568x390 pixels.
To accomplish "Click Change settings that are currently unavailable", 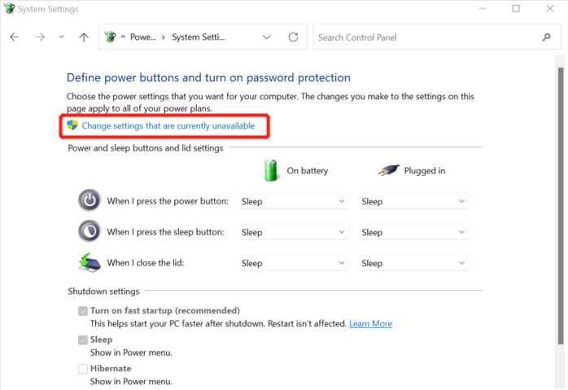I will [x=168, y=126].
